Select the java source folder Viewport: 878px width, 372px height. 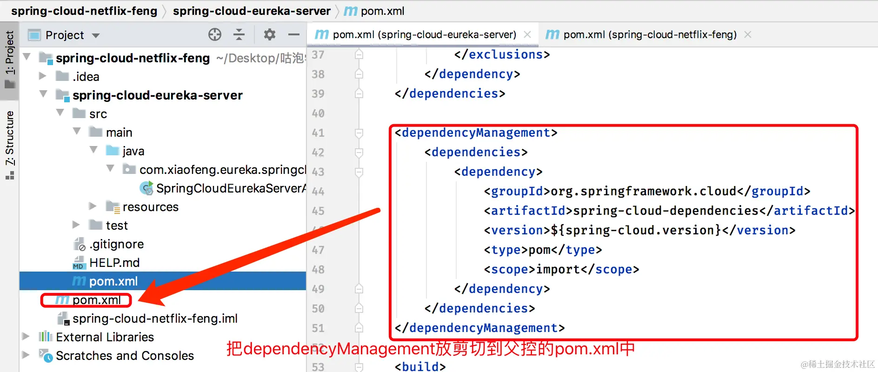pyautogui.click(x=125, y=151)
